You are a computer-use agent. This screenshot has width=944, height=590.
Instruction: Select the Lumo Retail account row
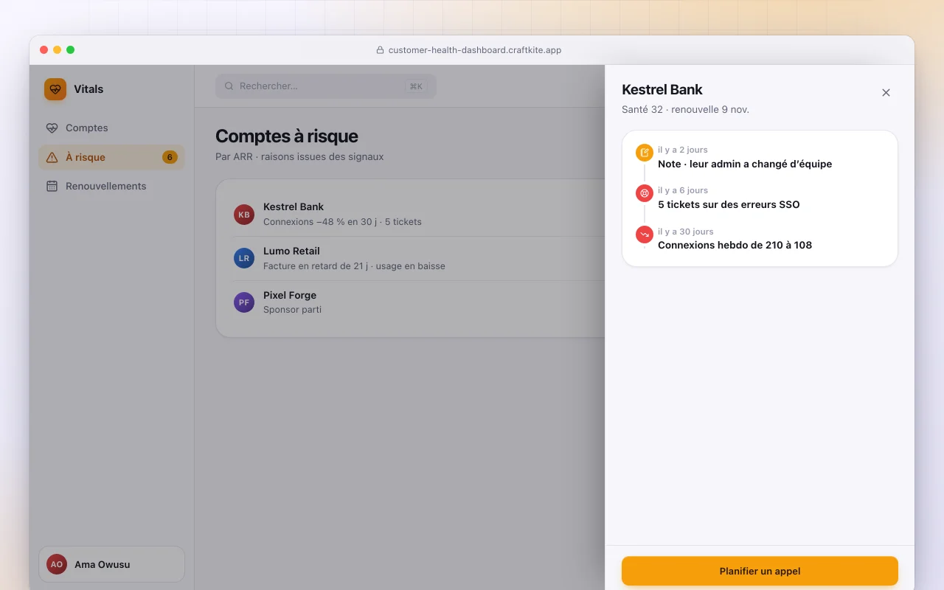[419, 258]
